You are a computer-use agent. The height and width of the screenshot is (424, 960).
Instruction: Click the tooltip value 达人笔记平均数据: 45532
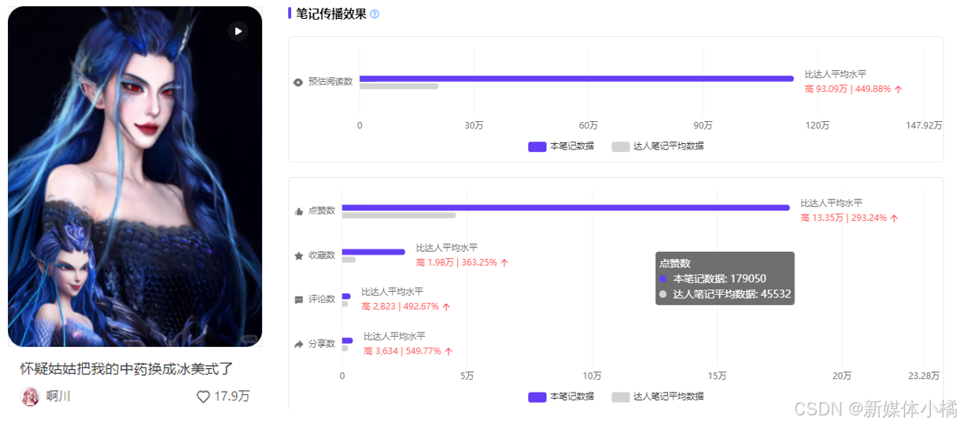(732, 294)
